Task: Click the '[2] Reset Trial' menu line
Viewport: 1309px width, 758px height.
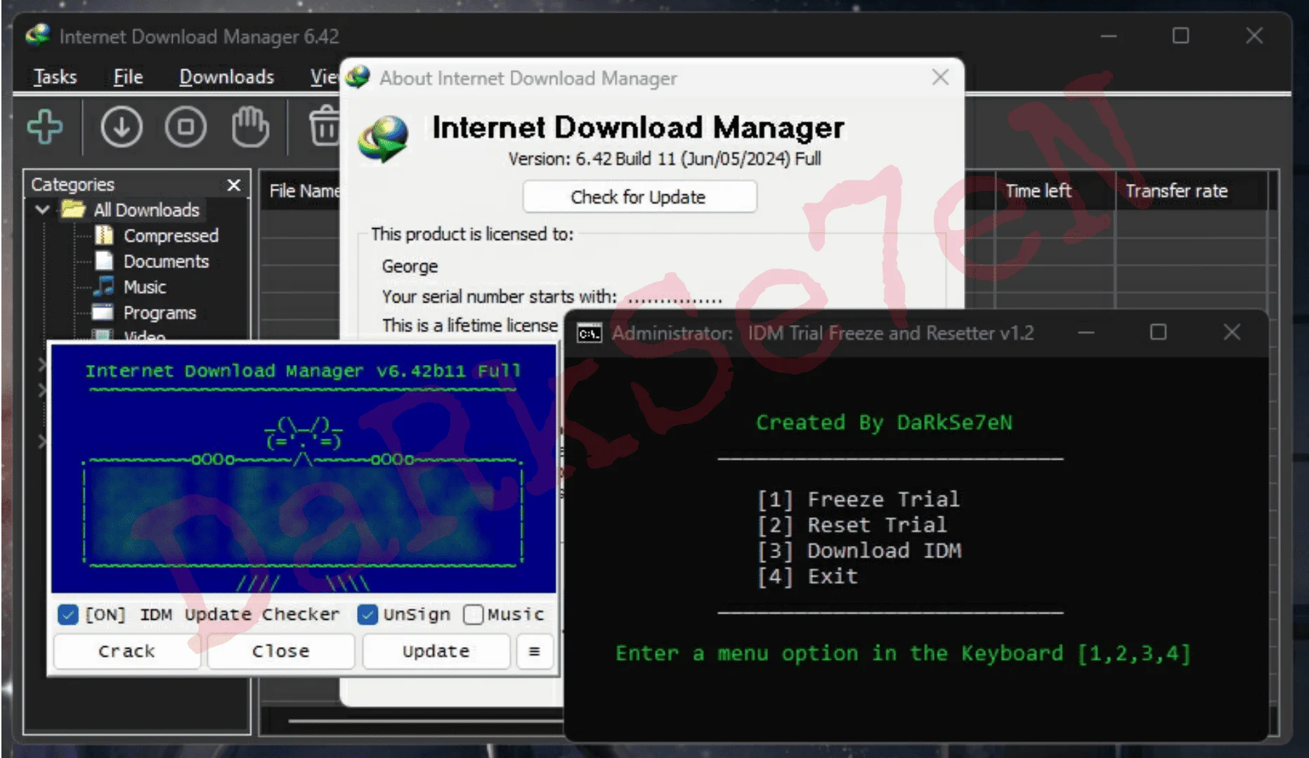Action: tap(852, 525)
